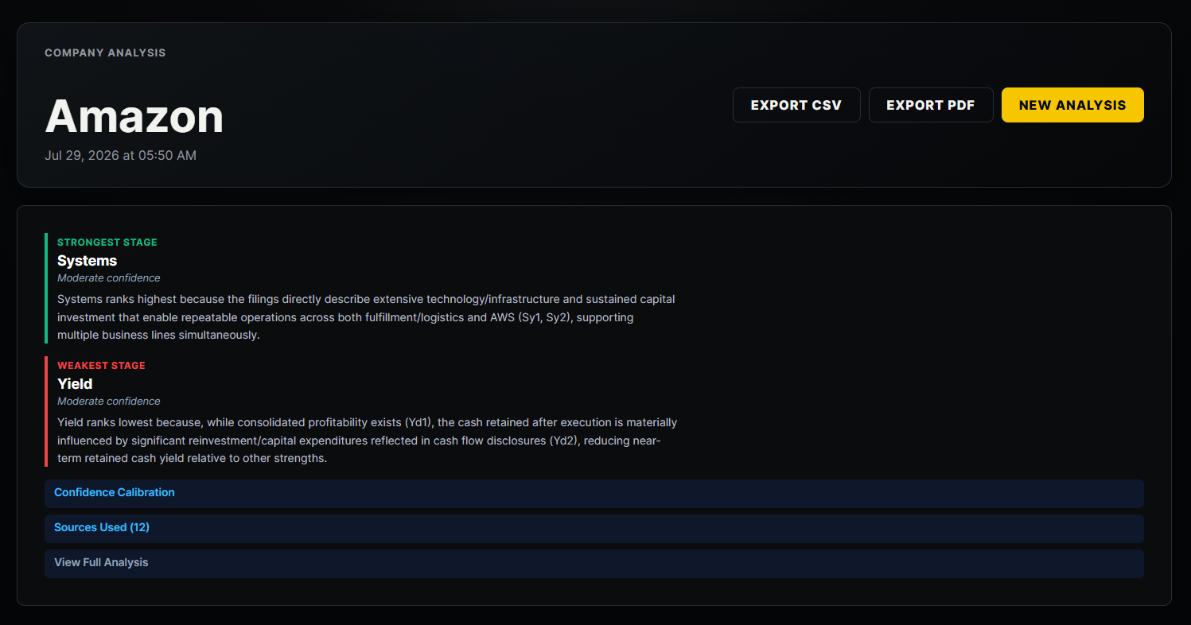Expand Sources Used (12) section

594,528
